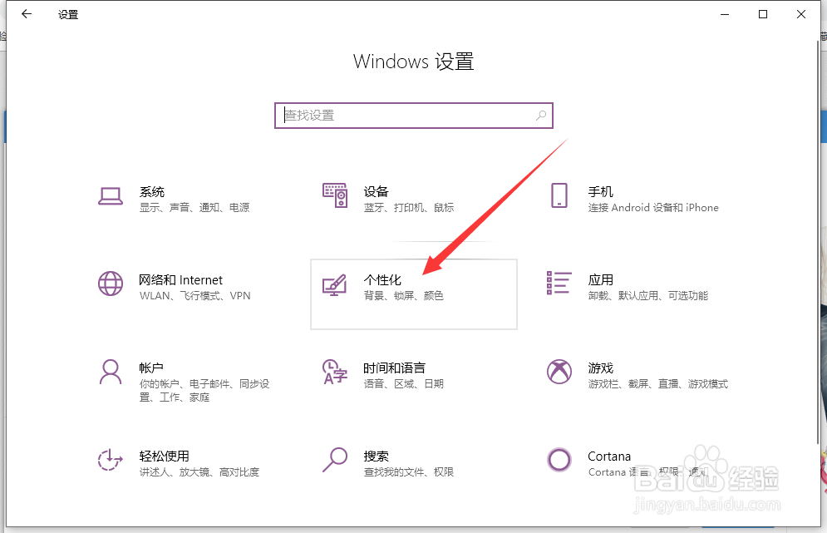Click the 应用 category title

pyautogui.click(x=601, y=279)
